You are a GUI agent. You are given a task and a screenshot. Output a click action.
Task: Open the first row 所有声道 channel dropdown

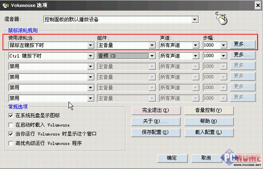(x=195, y=45)
